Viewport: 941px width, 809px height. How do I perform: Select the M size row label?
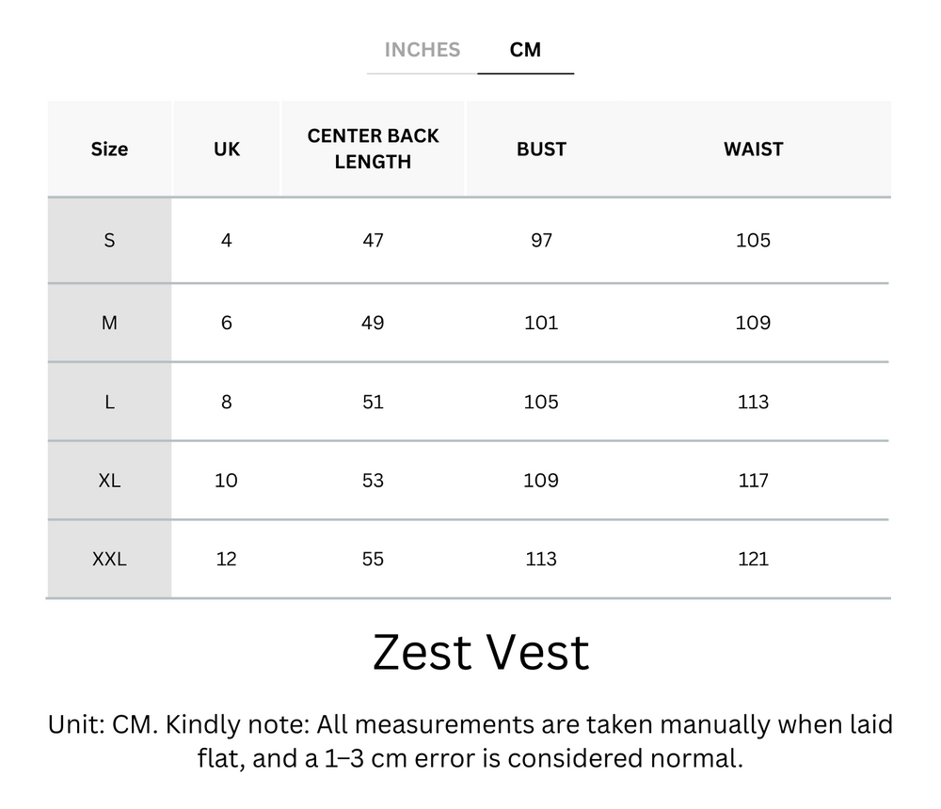tap(109, 322)
